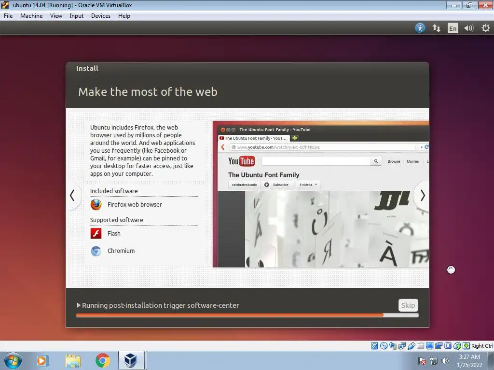494x370 pixels.
Task: Click the Action Center flag tray icon
Action: pos(422,361)
